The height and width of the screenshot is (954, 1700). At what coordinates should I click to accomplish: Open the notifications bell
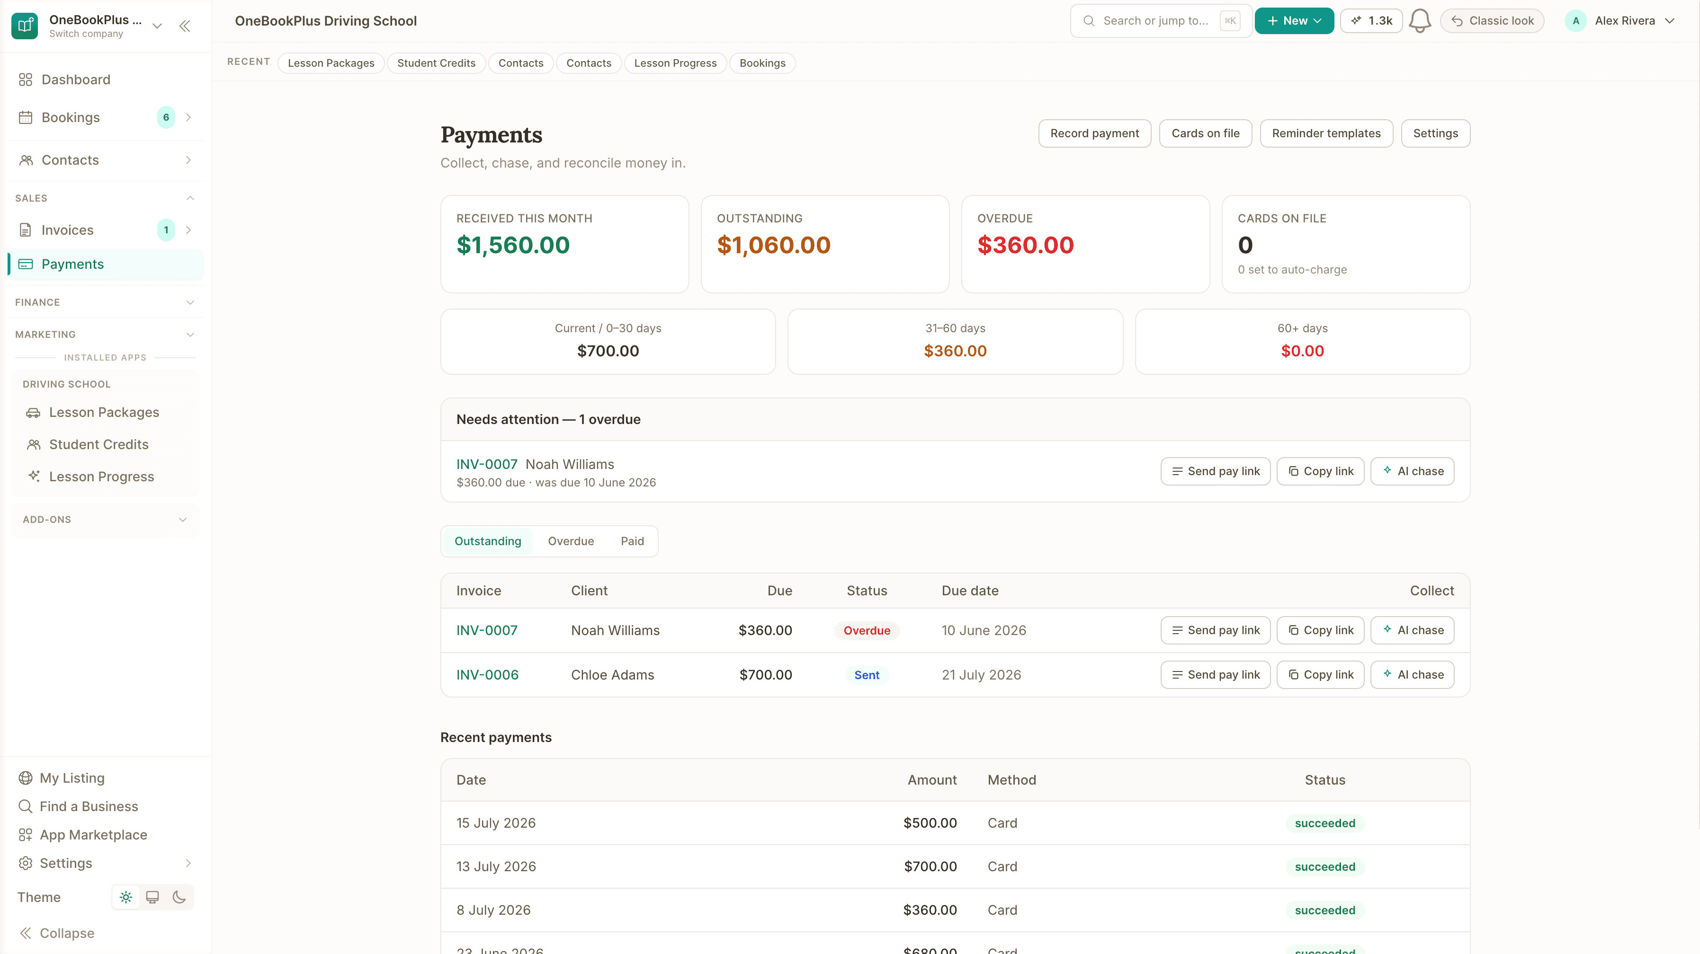pyautogui.click(x=1420, y=21)
